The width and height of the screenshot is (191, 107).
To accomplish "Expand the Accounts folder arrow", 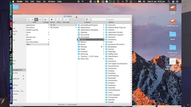I will pyautogui.click(x=131, y=25).
